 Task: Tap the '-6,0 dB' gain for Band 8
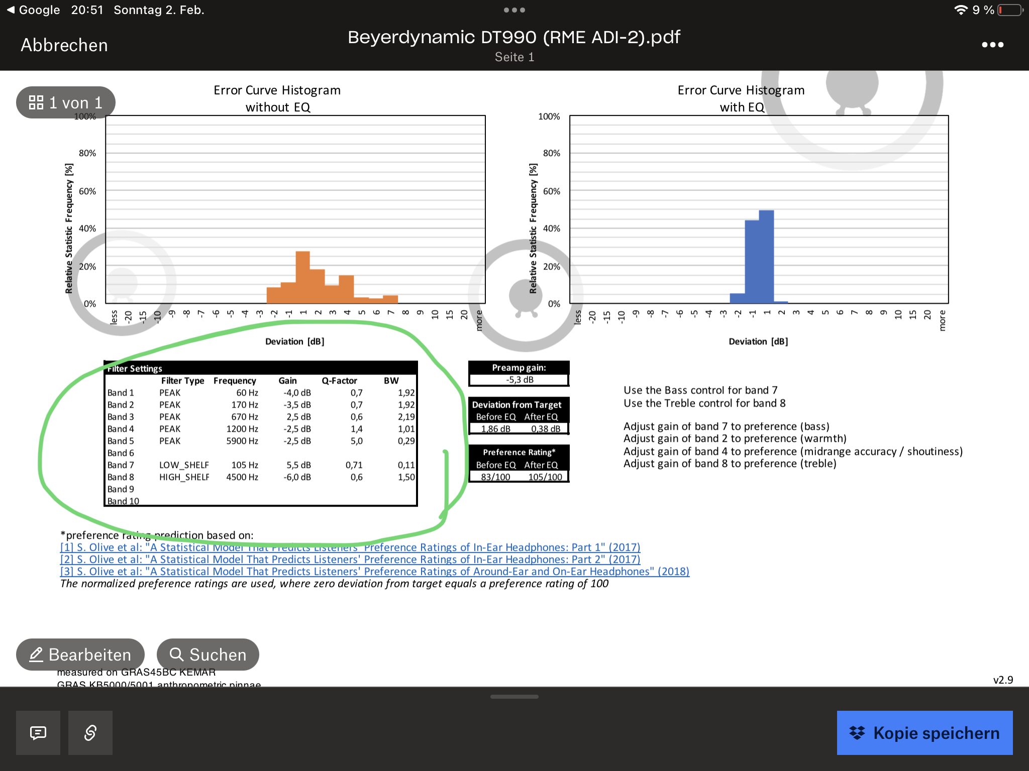tap(297, 477)
